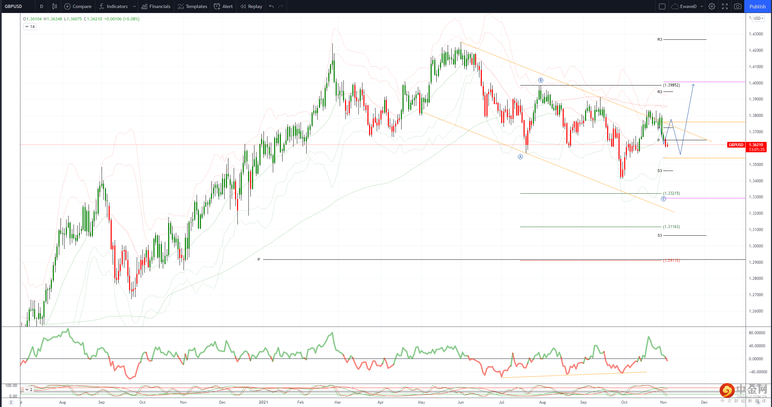Click the blue Publish button
772x407 pixels.
[757, 6]
